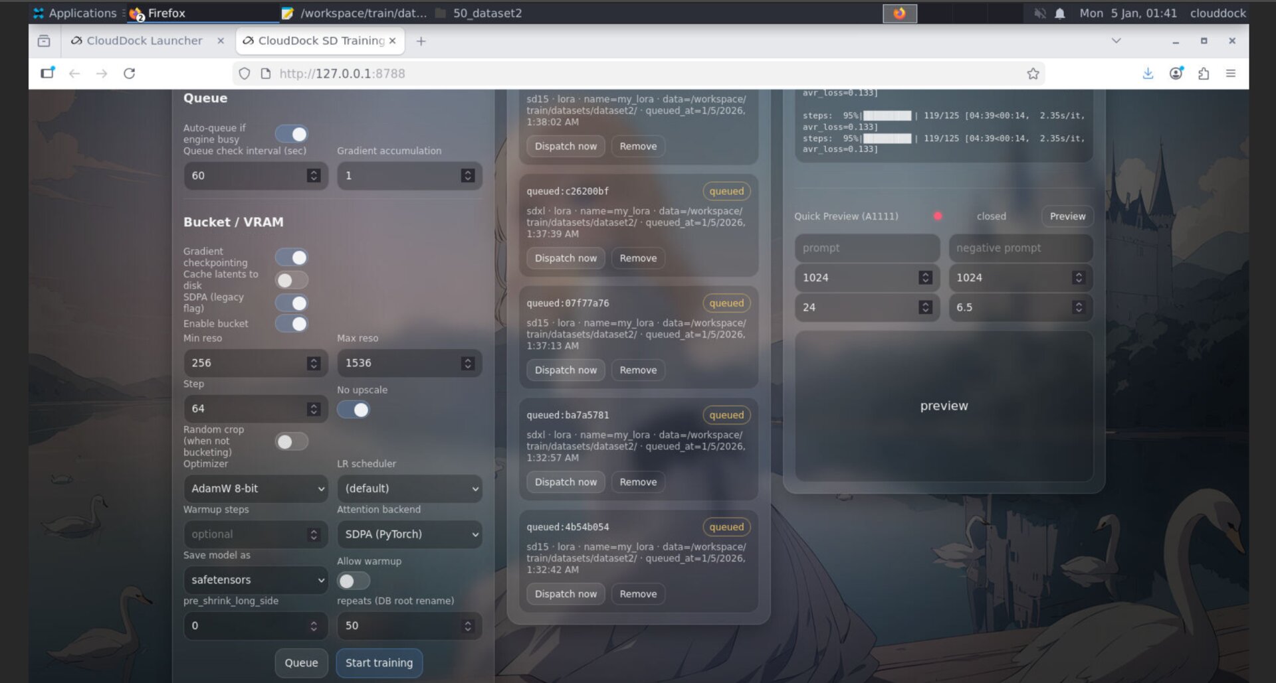Bookmark this page with star icon
Screen dimensions: 1276x683
[1032, 74]
